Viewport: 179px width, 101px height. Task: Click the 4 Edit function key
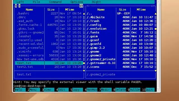62,90
